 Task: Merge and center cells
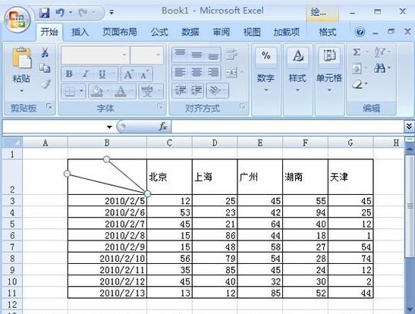click(231, 72)
